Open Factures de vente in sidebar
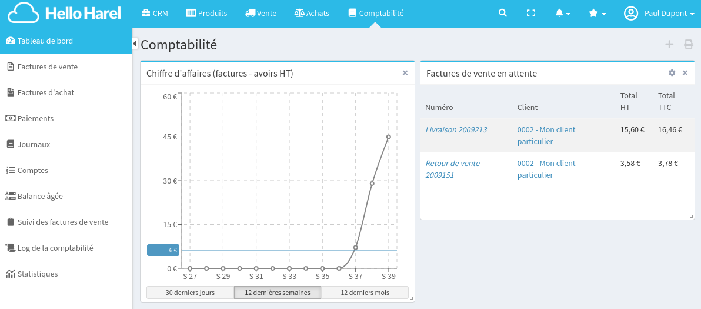Screen dimensions: 701x309 [x=48, y=67]
